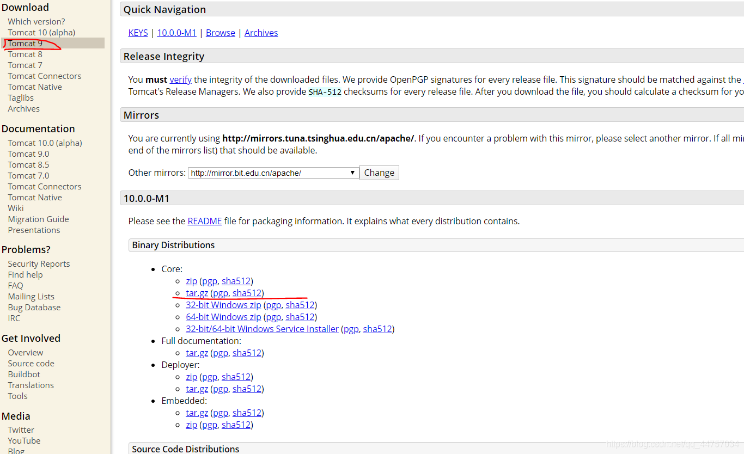Open the Twitter link under Media
The image size is (744, 454).
[x=21, y=430]
